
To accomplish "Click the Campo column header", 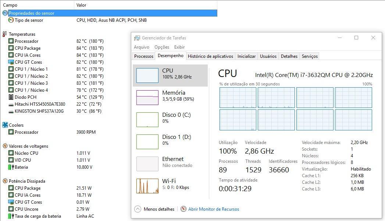I will (x=37, y=5).
